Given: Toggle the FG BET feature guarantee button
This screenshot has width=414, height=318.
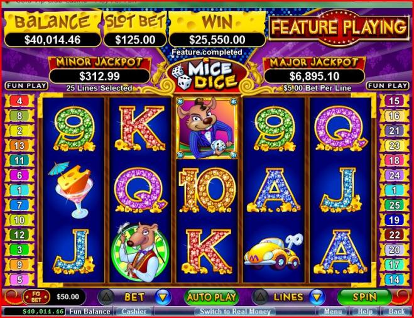Looking at the screenshot, I should tap(36, 297).
